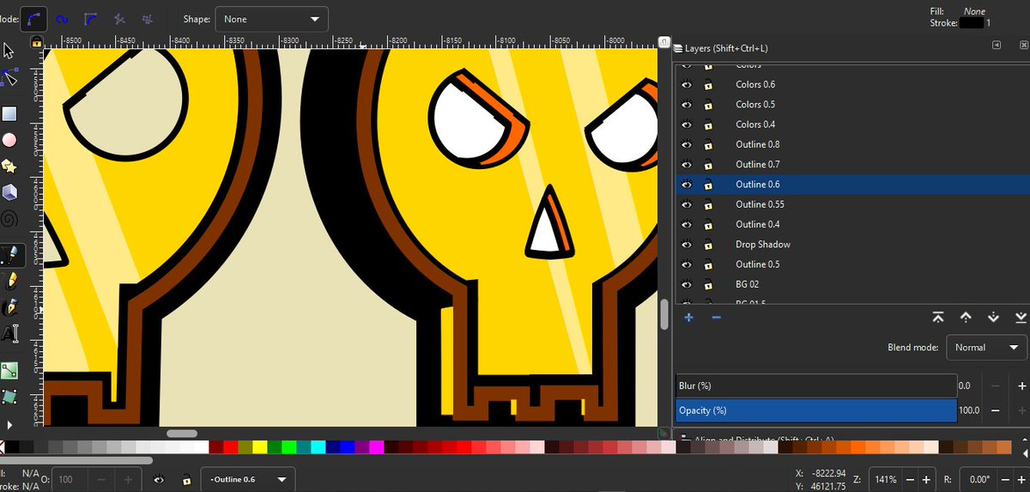Select the Drop Shadow layer row

point(852,245)
